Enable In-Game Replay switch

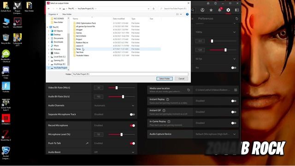(x=234, y=123)
